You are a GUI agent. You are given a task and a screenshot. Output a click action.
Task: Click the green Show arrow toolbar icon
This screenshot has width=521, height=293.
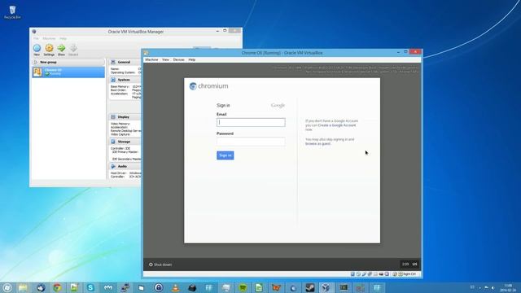pos(61,48)
